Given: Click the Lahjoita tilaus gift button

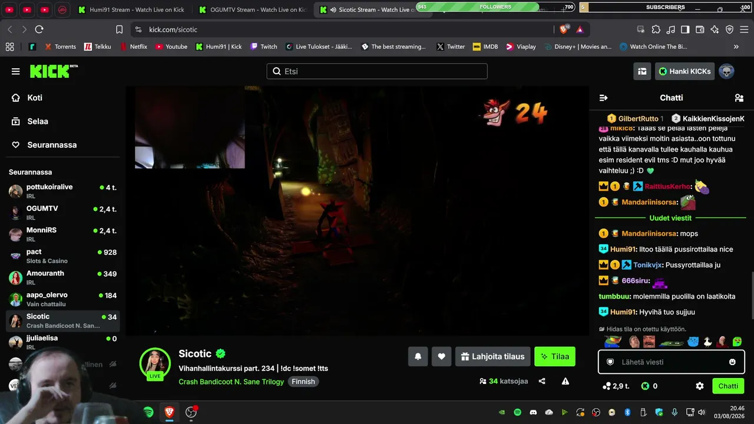Looking at the screenshot, I should click(492, 356).
